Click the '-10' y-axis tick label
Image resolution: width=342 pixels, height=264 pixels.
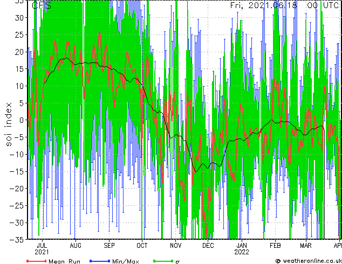[17, 154]
